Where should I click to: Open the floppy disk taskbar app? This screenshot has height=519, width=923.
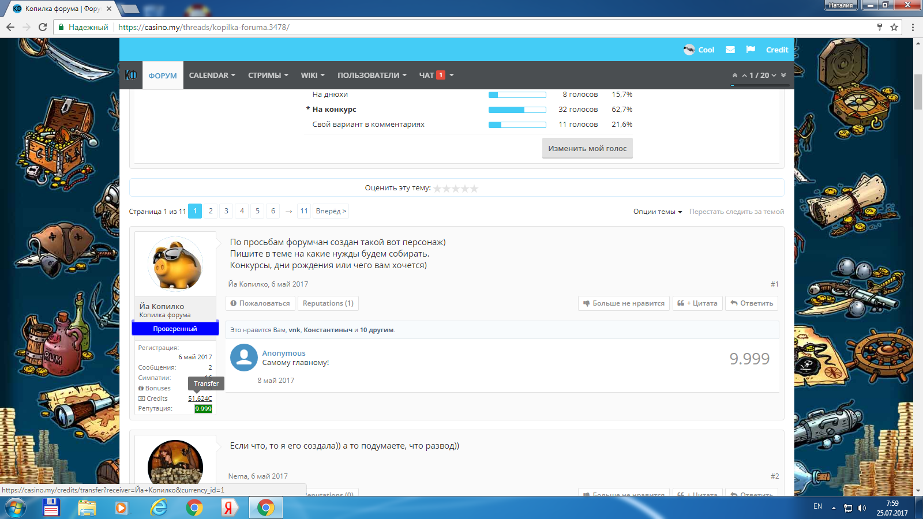click(51, 507)
